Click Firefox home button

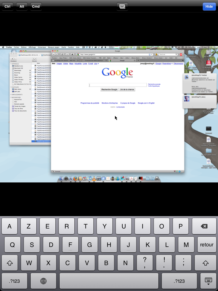(x=72, y=54)
